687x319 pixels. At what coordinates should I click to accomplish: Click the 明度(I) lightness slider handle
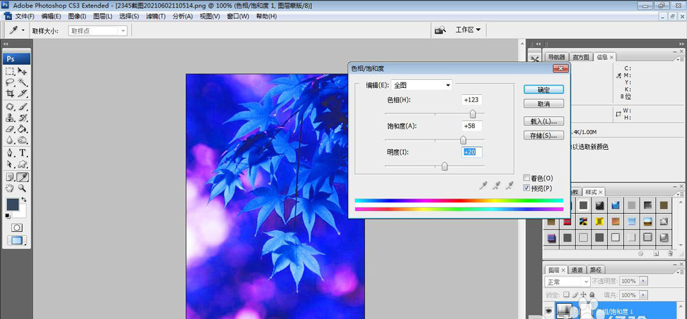[x=444, y=166]
